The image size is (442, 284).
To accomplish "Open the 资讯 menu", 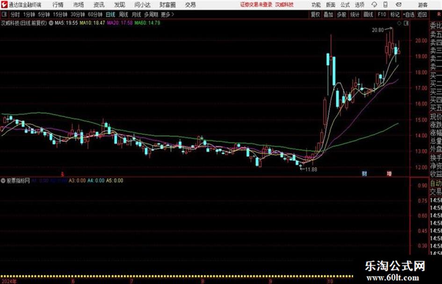I will 99,5.
